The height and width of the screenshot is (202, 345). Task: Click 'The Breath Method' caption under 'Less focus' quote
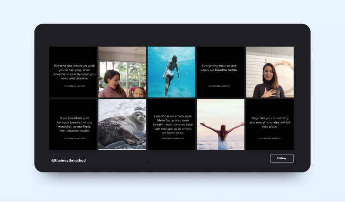pos(173,138)
